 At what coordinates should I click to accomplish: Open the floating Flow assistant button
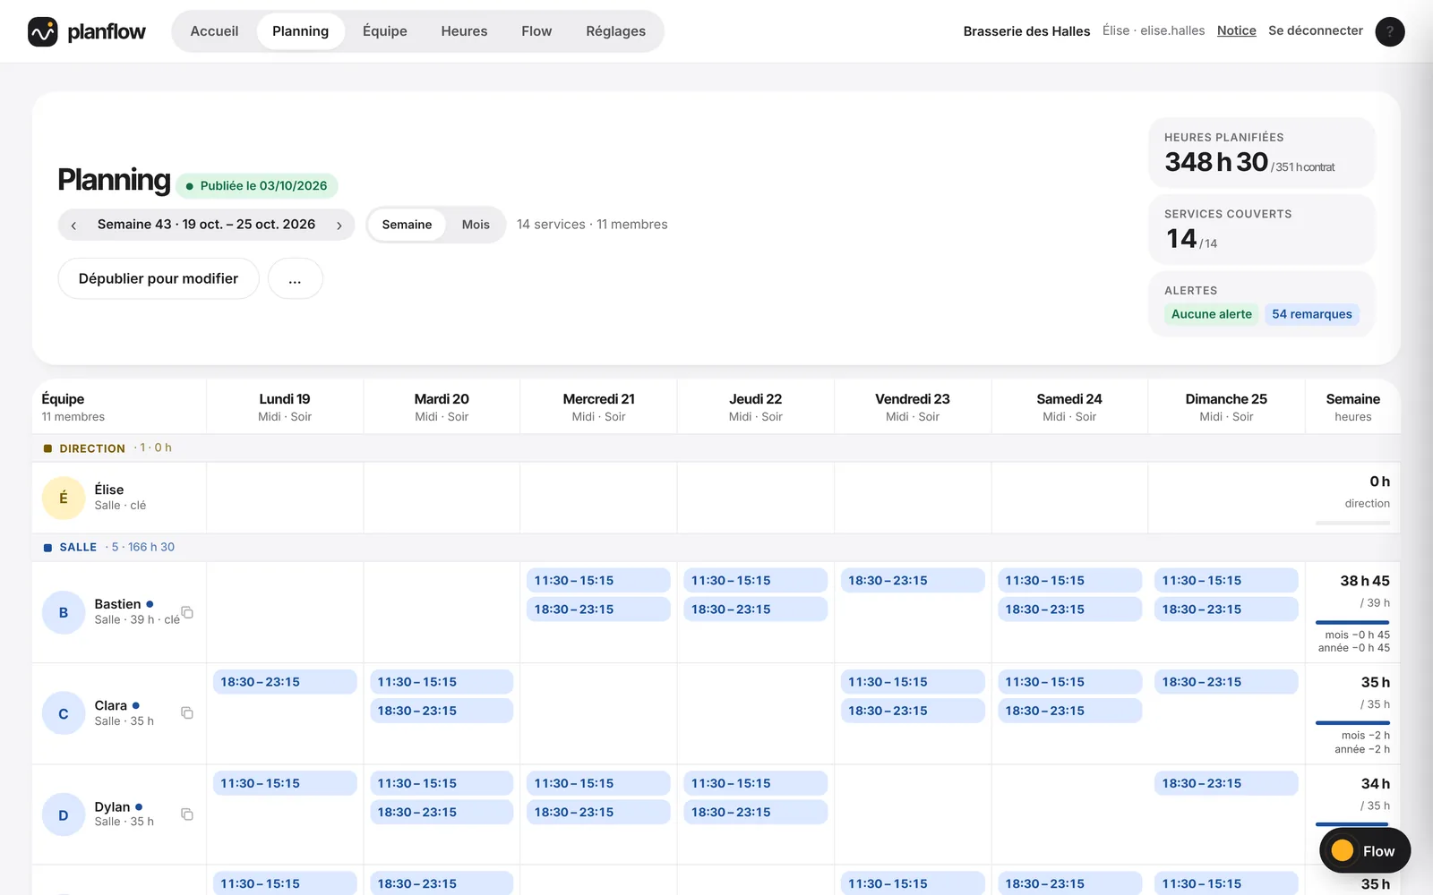click(1364, 850)
